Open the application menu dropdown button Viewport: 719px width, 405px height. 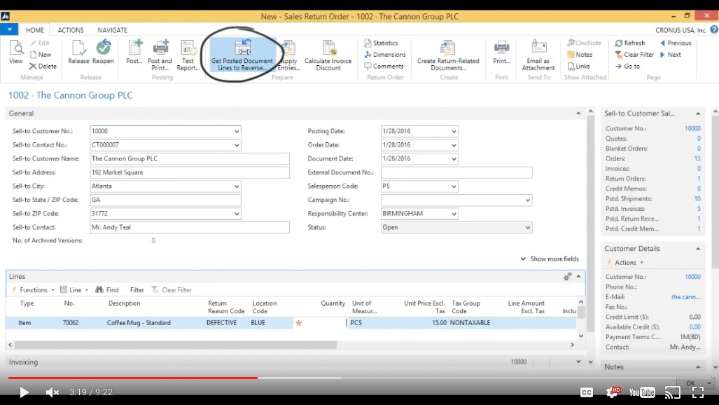9,29
